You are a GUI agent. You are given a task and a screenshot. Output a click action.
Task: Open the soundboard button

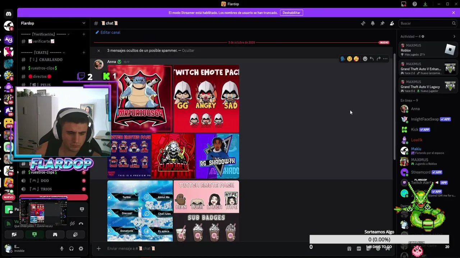(x=75, y=234)
